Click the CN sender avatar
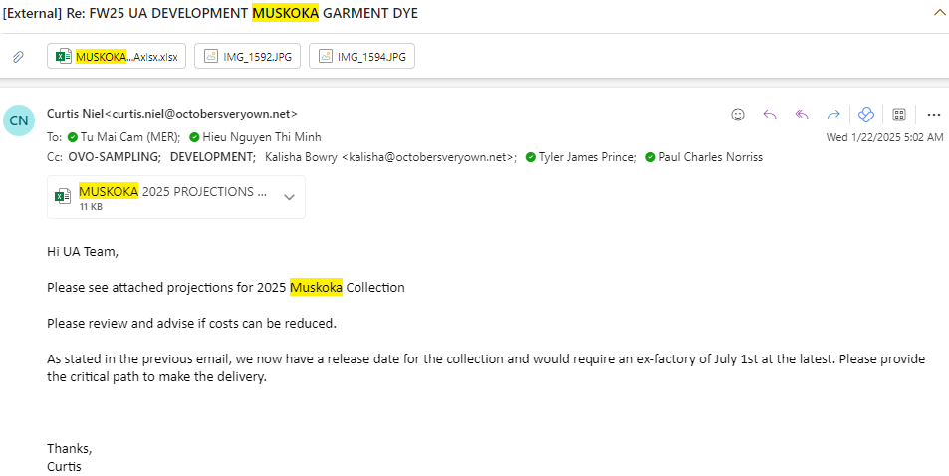This screenshot has height=476, width=949. click(x=19, y=119)
